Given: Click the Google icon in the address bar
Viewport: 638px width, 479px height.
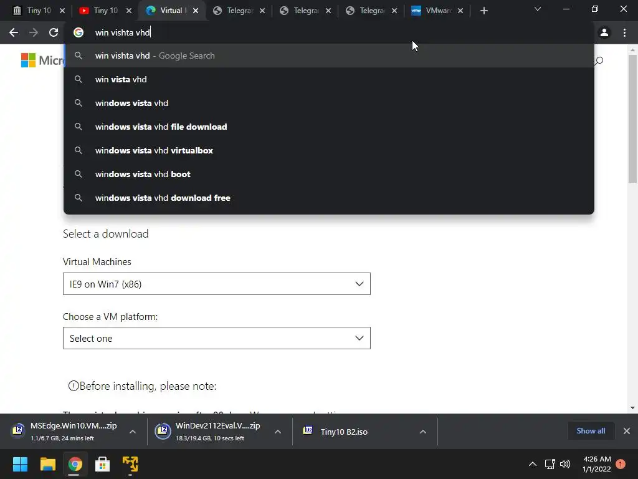Looking at the screenshot, I should tap(79, 32).
